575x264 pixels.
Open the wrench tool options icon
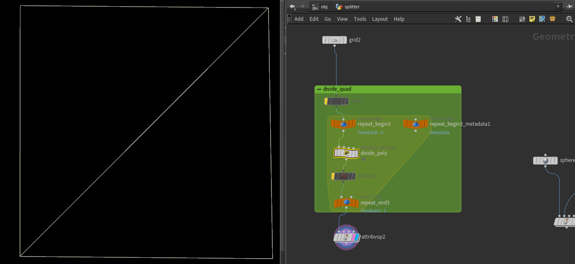(458, 19)
